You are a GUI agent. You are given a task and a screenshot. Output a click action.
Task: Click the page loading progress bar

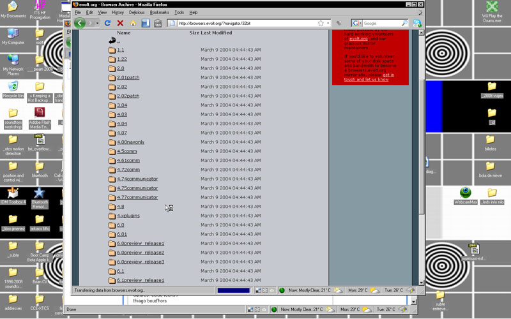tap(233, 290)
